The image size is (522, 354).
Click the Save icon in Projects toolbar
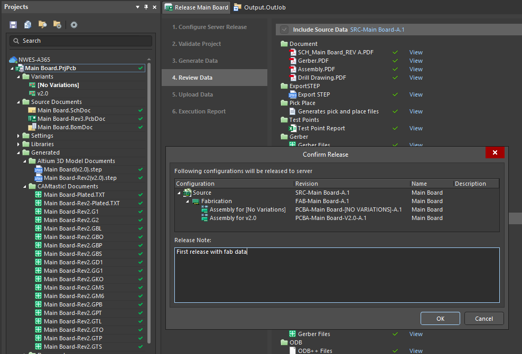(x=13, y=25)
